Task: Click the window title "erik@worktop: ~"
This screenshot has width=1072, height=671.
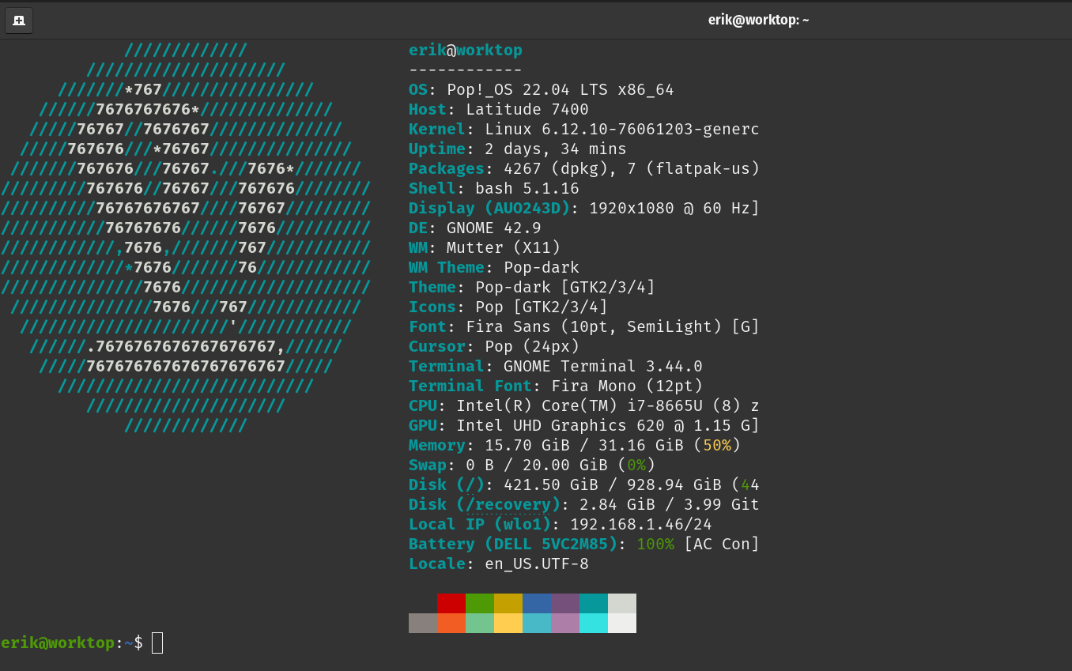Action: (758, 21)
